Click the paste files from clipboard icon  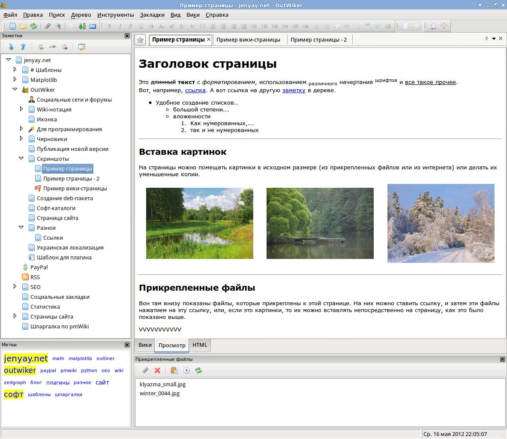[175, 370]
